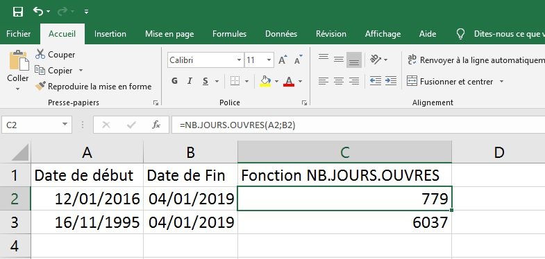Click the decrease indent icon

(376, 81)
